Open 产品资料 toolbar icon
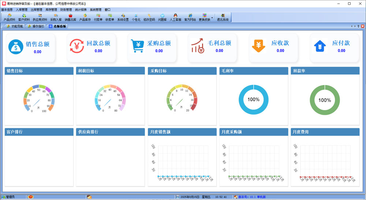 pyautogui.click(x=9, y=17)
